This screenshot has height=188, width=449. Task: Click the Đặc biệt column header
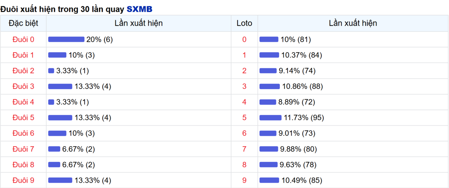point(23,23)
